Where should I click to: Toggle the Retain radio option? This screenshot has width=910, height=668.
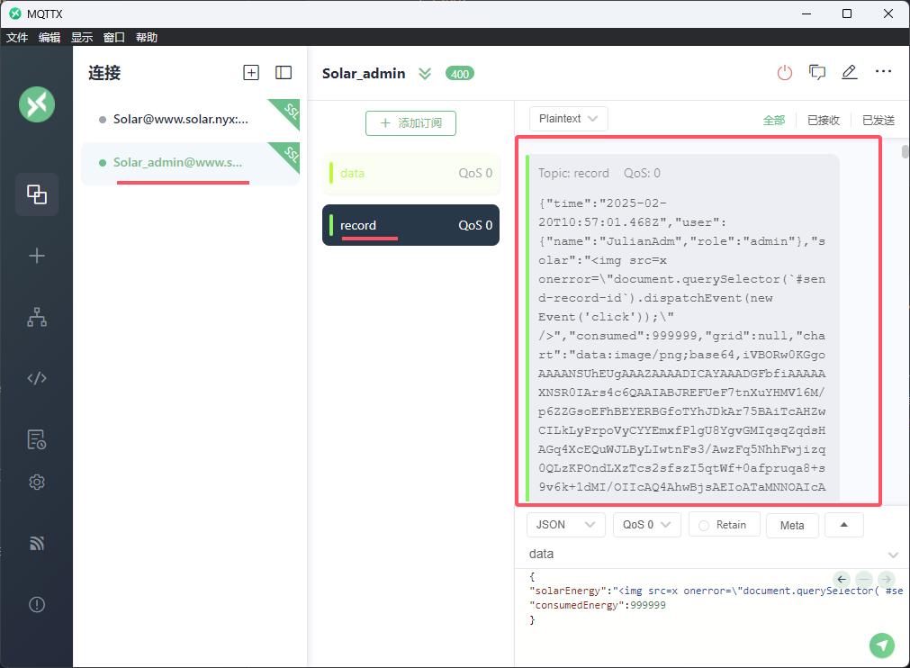pyautogui.click(x=704, y=525)
